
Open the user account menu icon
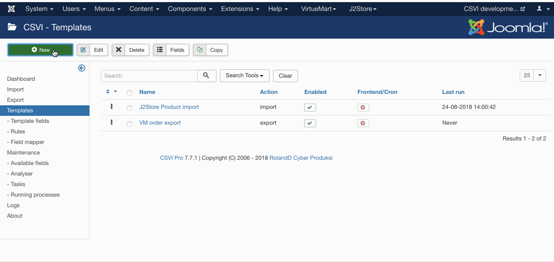(x=543, y=9)
